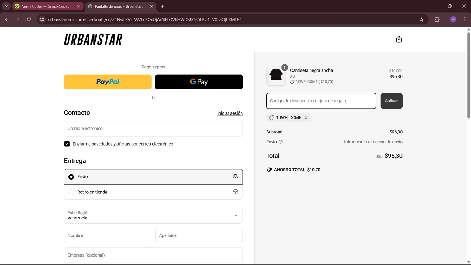Click the store icon in Retiro en tienda
This screenshot has height=265, width=471.
tap(235, 192)
